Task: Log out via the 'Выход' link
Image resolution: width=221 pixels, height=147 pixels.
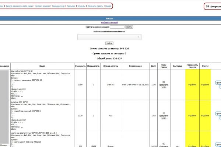Action: pos(108,6)
